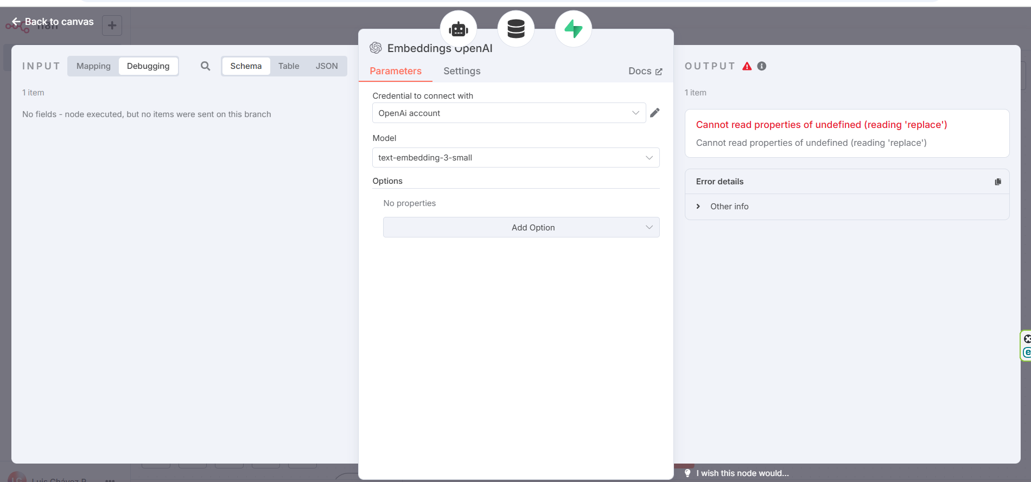
Task: Go back to canvas
Action: [53, 22]
